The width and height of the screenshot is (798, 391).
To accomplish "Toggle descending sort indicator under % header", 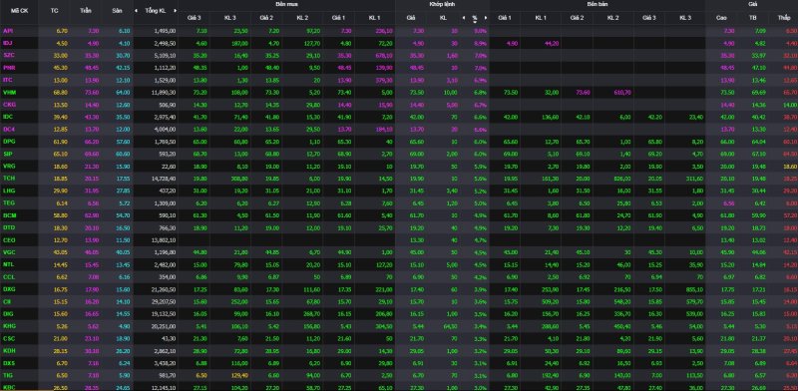I will pyautogui.click(x=475, y=22).
